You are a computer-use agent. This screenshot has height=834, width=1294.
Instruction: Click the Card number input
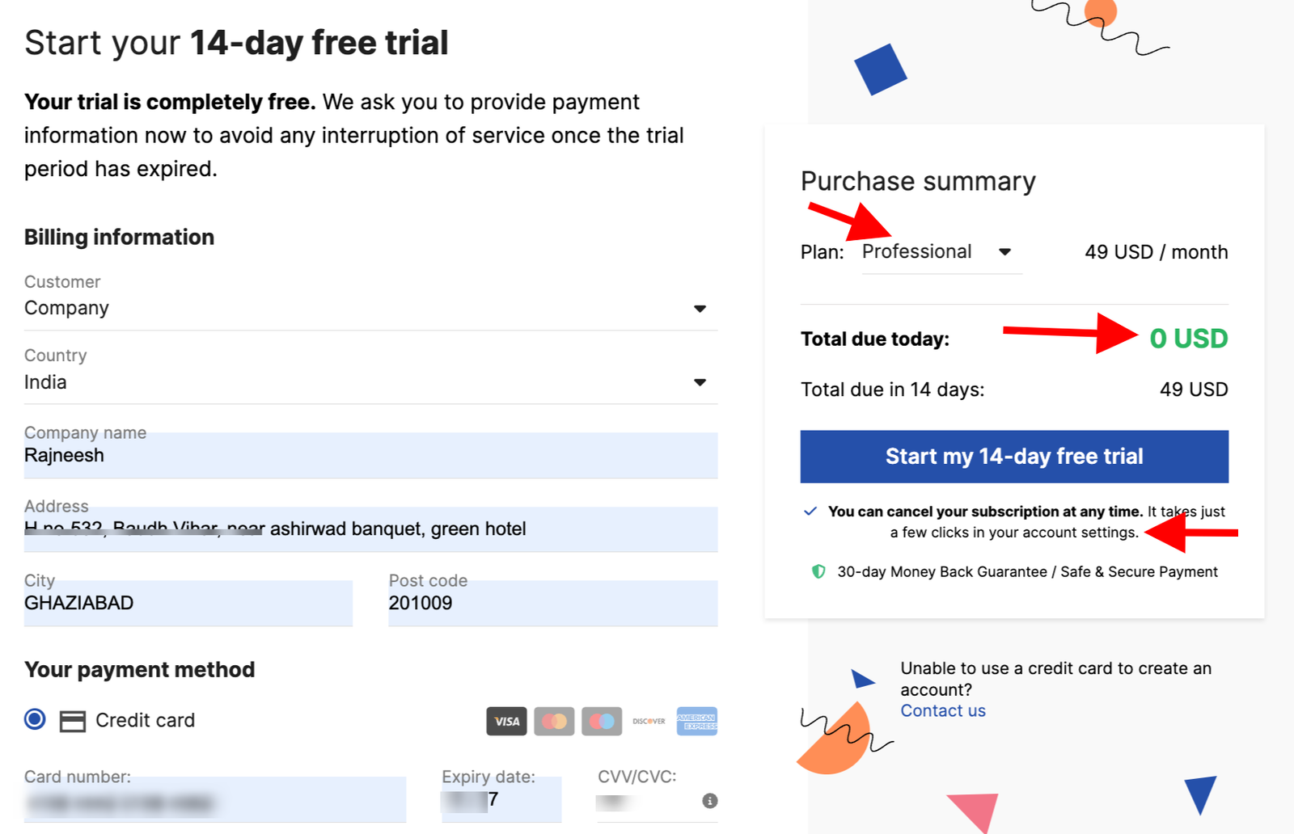[x=215, y=800]
